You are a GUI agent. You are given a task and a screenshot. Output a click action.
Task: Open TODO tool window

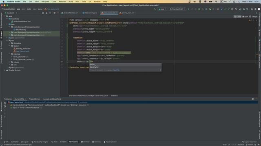click(63, 142)
